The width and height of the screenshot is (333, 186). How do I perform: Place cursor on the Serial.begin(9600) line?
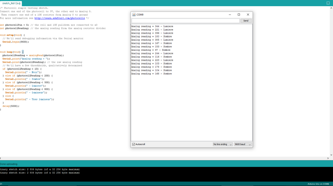click(x=16, y=42)
